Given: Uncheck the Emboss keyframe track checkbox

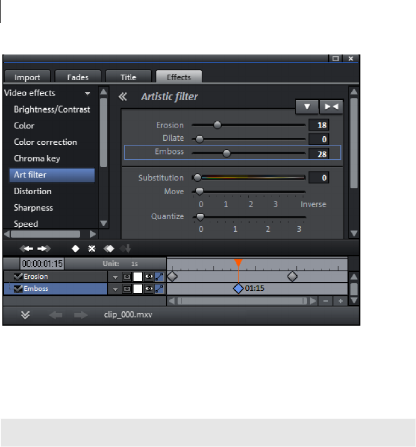Looking at the screenshot, I should pos(18,289).
